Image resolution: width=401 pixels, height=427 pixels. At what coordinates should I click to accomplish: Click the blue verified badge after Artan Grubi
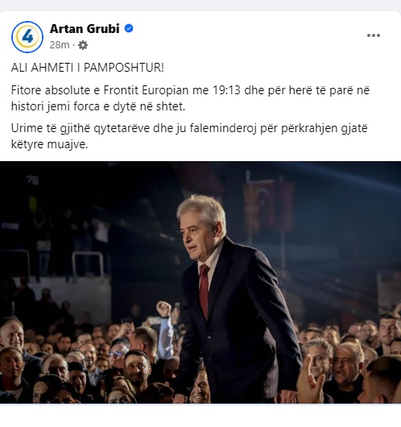(x=129, y=28)
